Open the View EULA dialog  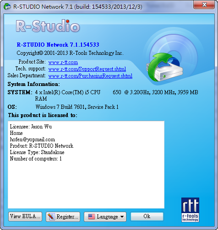pos(25,216)
